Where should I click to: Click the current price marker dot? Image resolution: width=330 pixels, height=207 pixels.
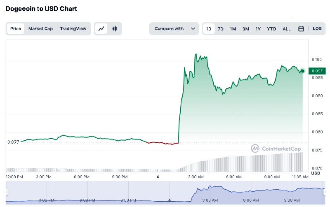(303, 71)
